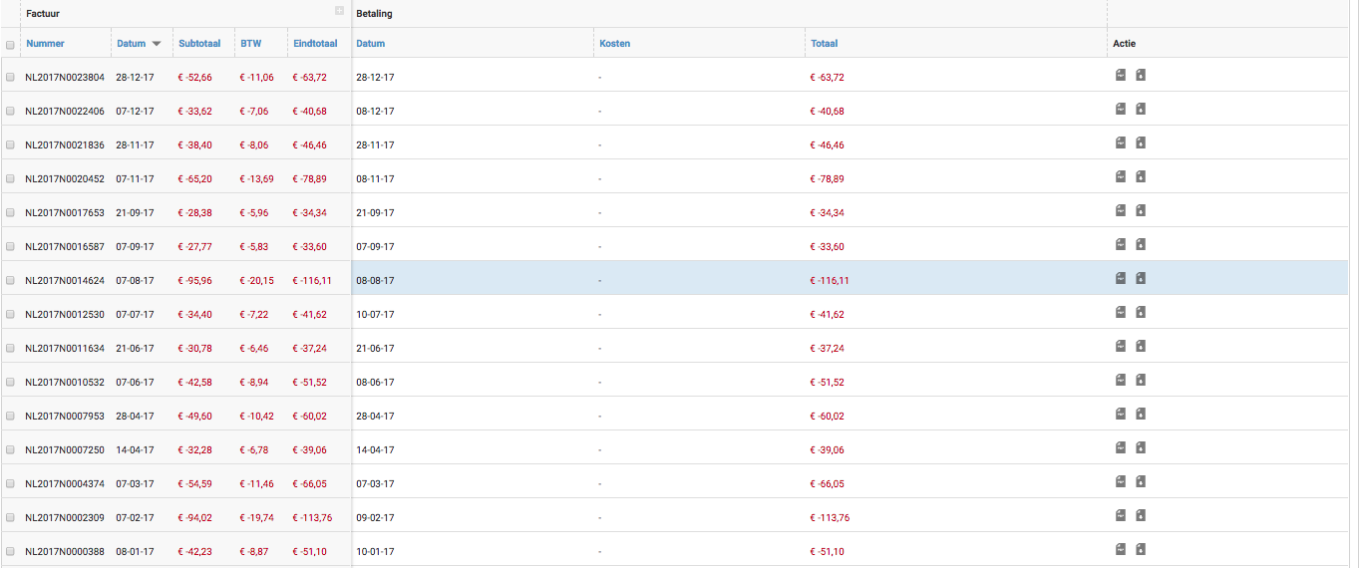Open PDF icon for invoice NL2017N0011634
The height and width of the screenshot is (568, 1359).
point(1121,346)
